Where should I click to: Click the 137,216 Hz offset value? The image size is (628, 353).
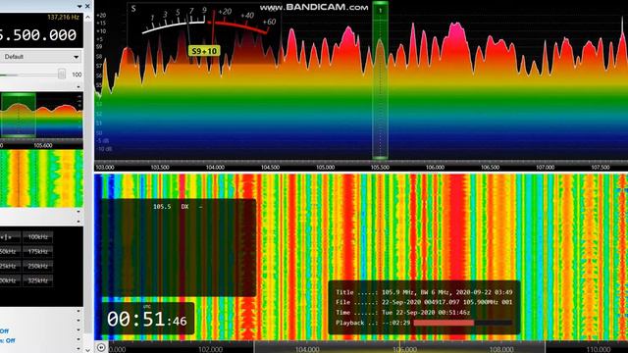coord(63,18)
